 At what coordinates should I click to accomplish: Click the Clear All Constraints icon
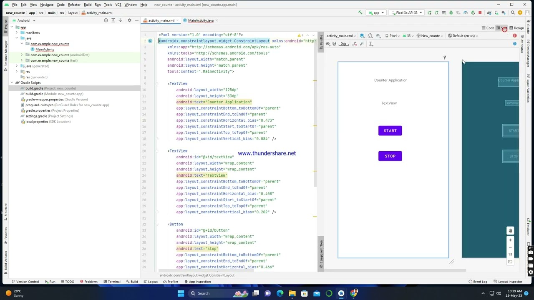355,44
